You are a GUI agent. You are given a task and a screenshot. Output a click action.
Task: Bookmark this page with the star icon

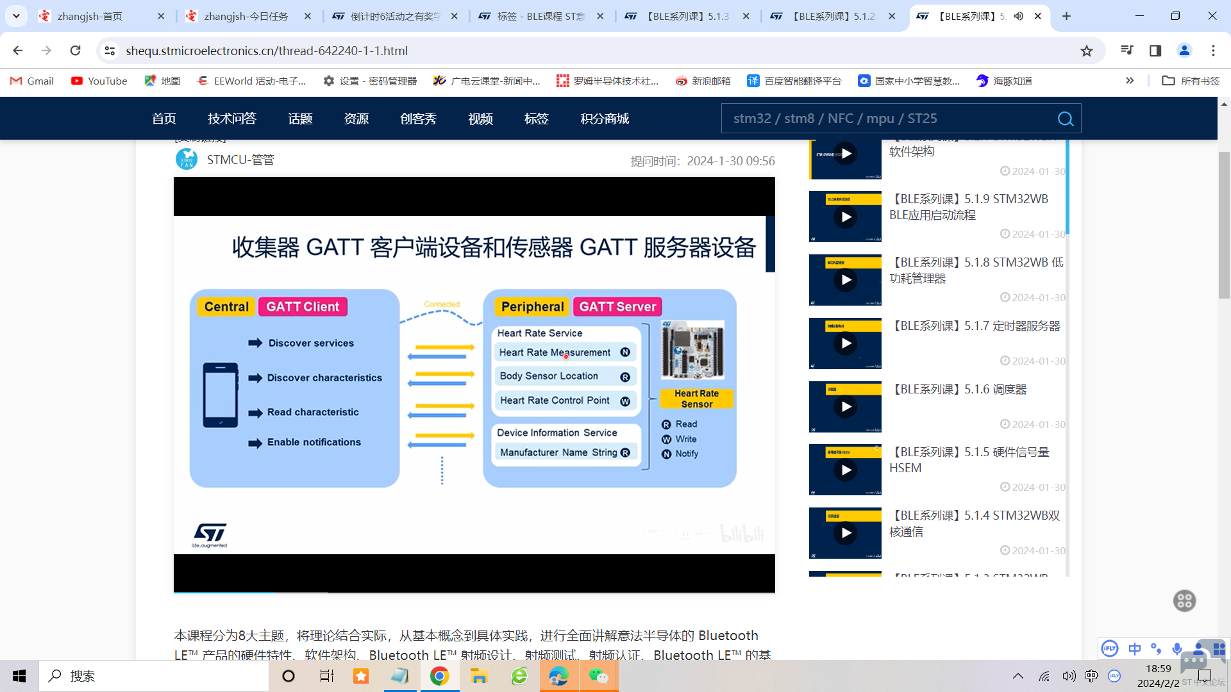click(1086, 51)
